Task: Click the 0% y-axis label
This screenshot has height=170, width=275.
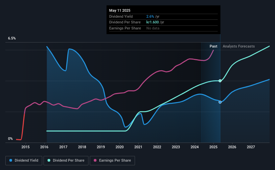Action: point(10,139)
